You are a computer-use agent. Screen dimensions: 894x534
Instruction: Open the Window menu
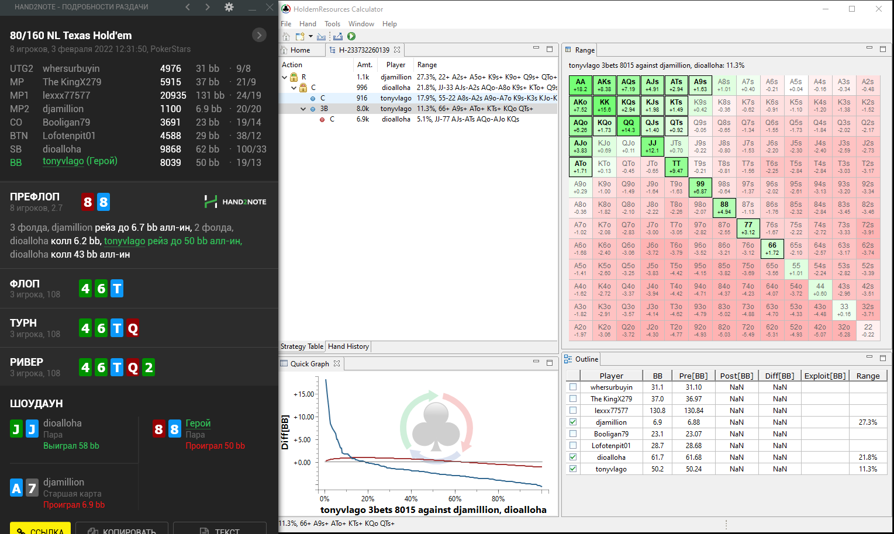(361, 24)
